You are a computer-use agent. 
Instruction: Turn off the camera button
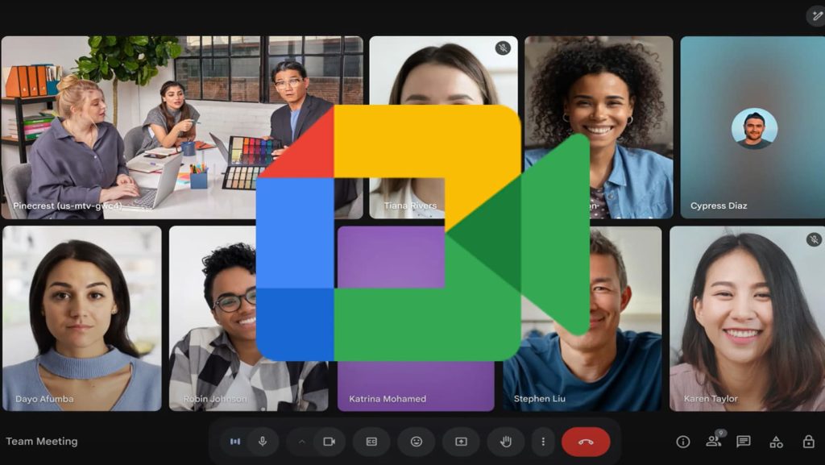coord(330,442)
